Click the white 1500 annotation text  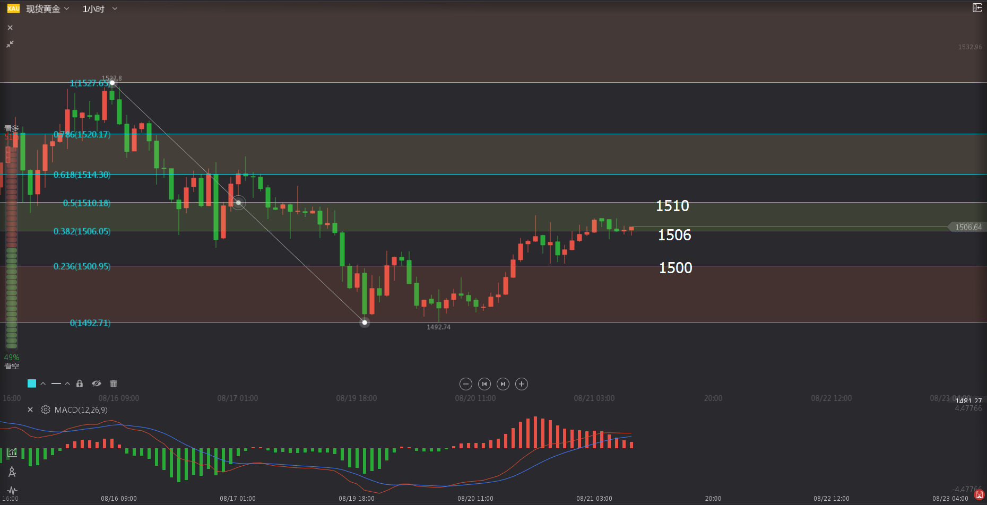(x=676, y=268)
